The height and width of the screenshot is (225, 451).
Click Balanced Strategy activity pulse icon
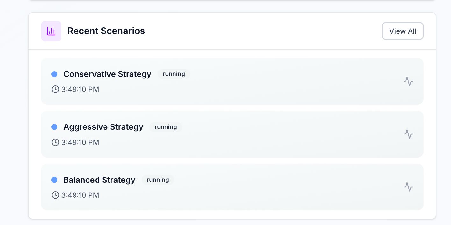[408, 187]
